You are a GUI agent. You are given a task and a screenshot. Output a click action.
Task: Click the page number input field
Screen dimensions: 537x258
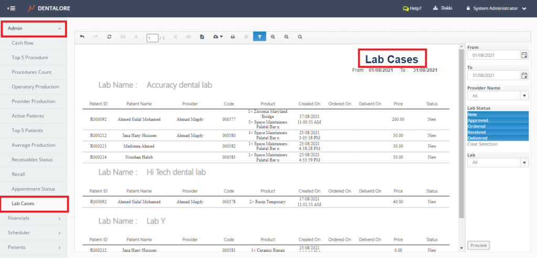152,38
